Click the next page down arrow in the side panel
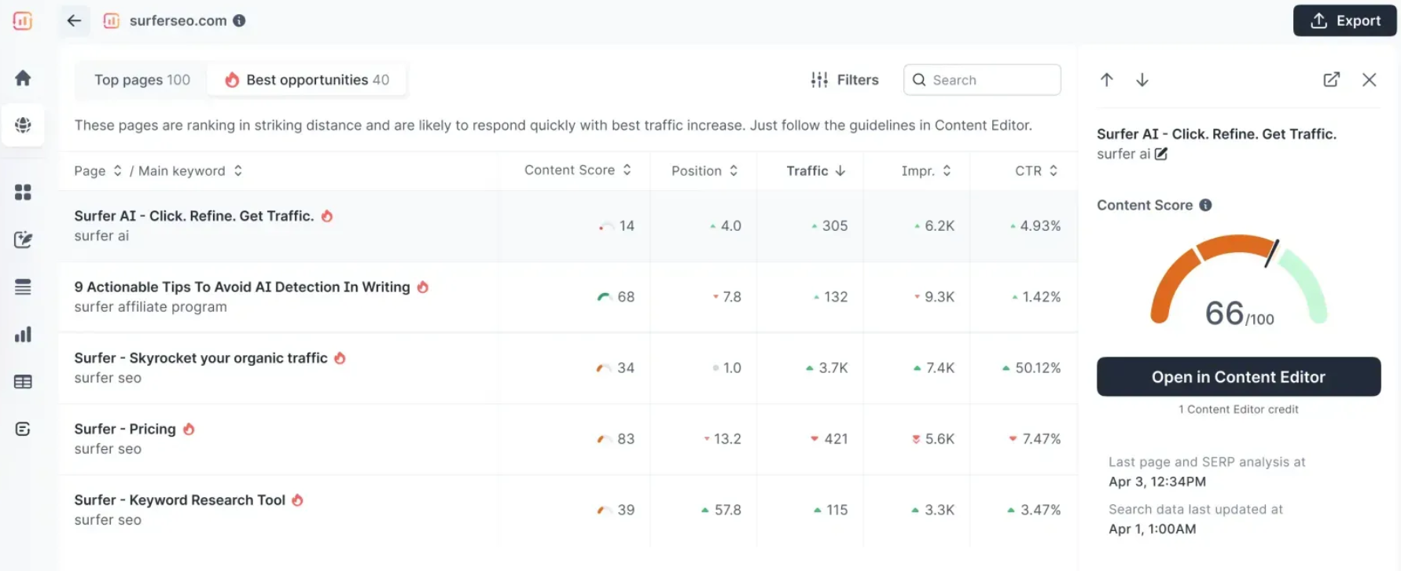 (x=1142, y=79)
